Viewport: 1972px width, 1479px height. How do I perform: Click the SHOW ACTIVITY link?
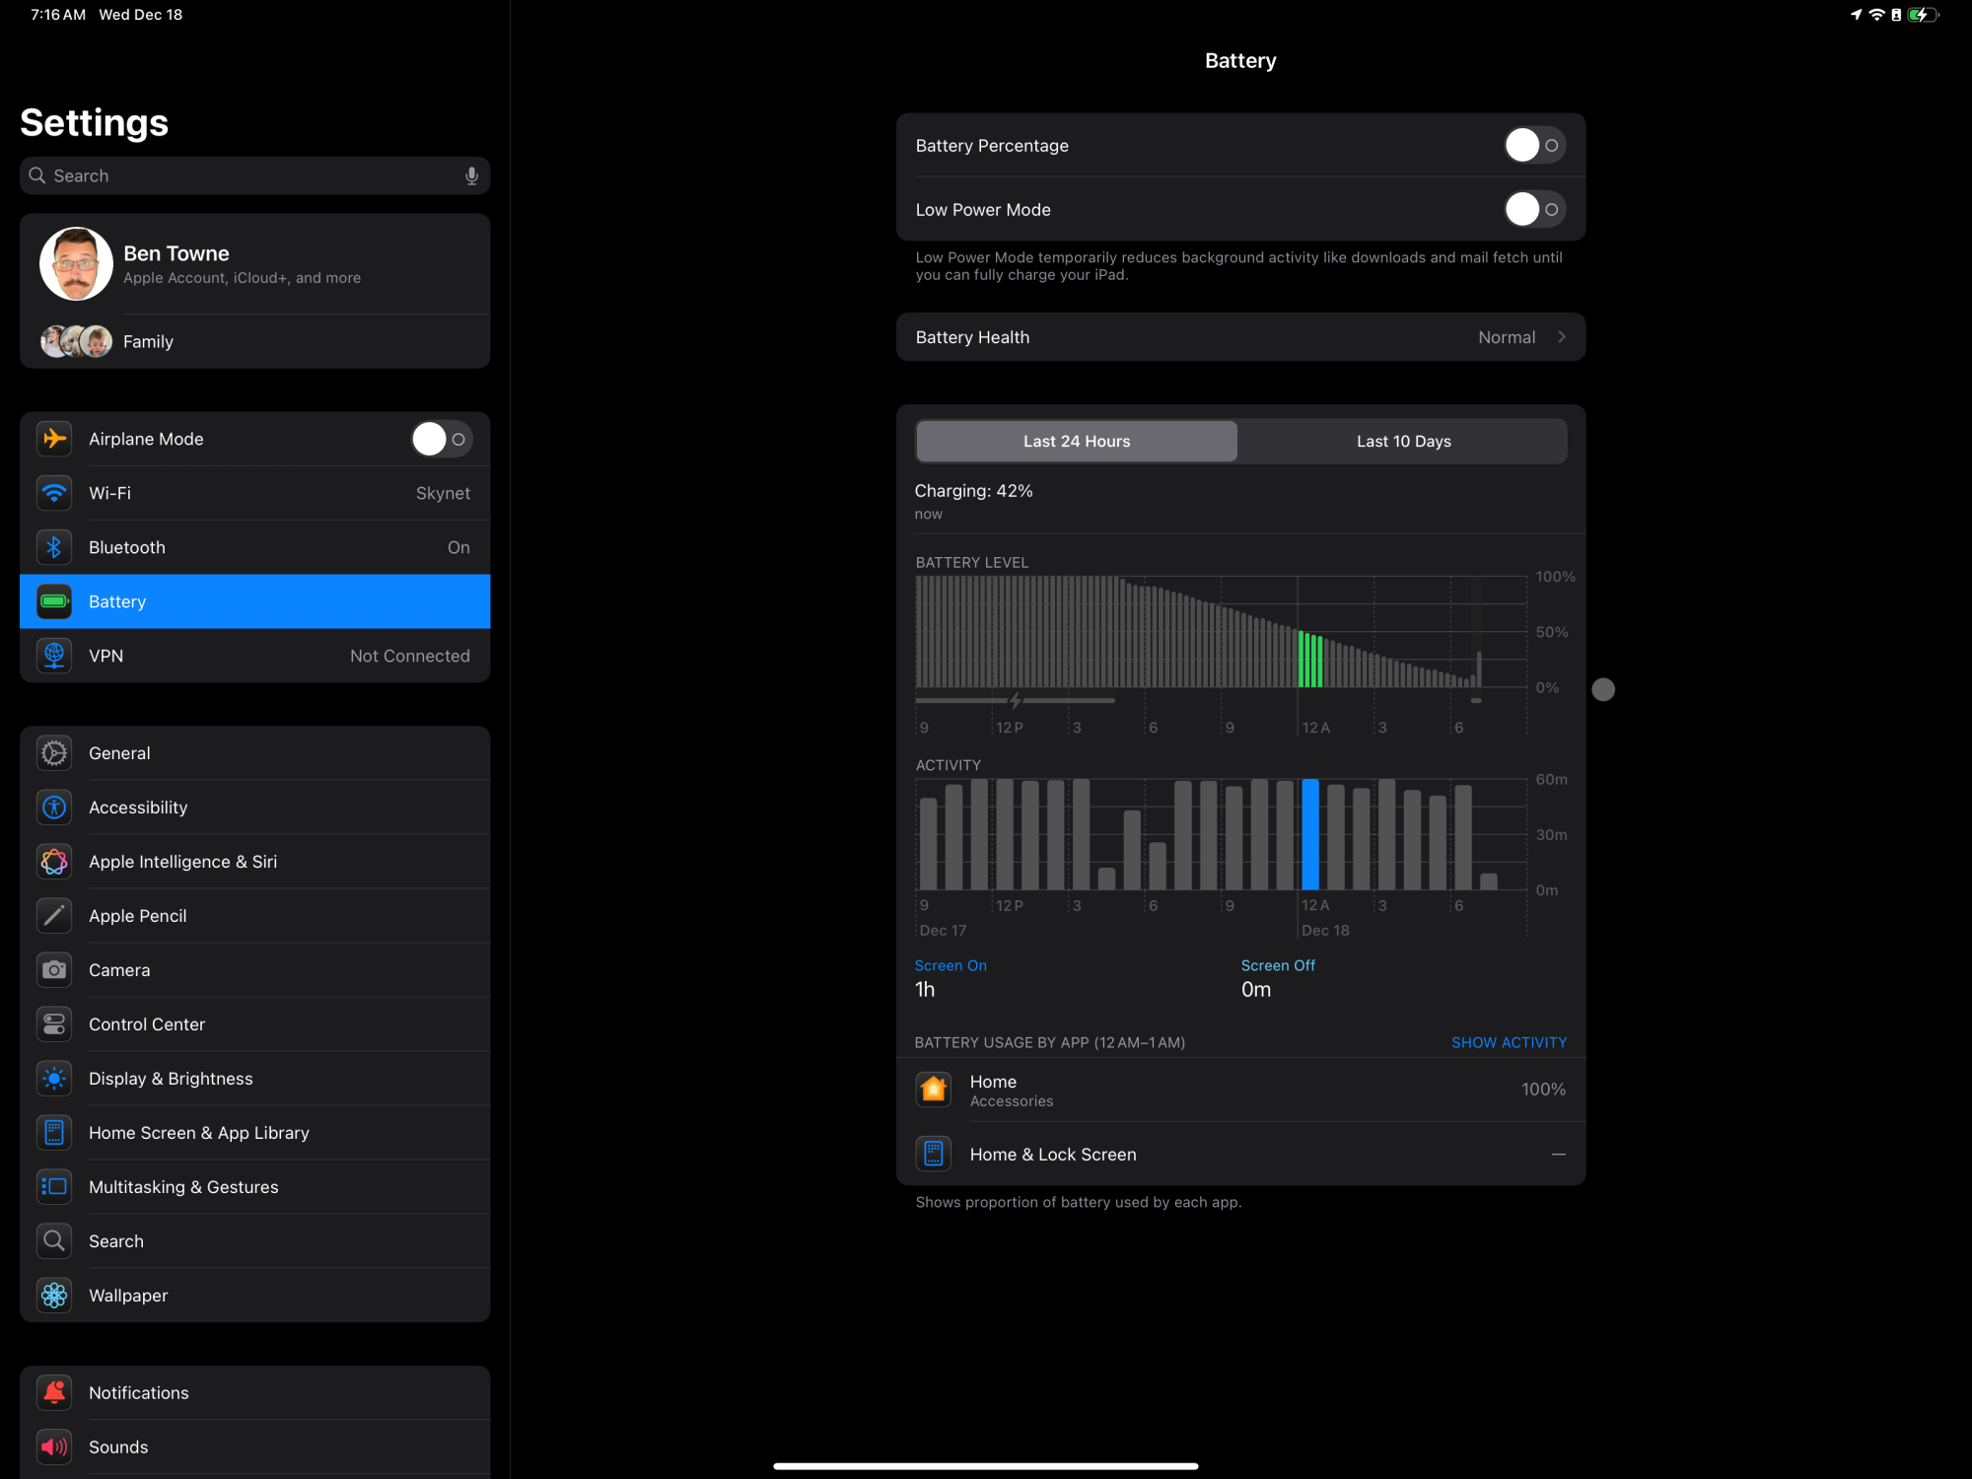point(1508,1042)
